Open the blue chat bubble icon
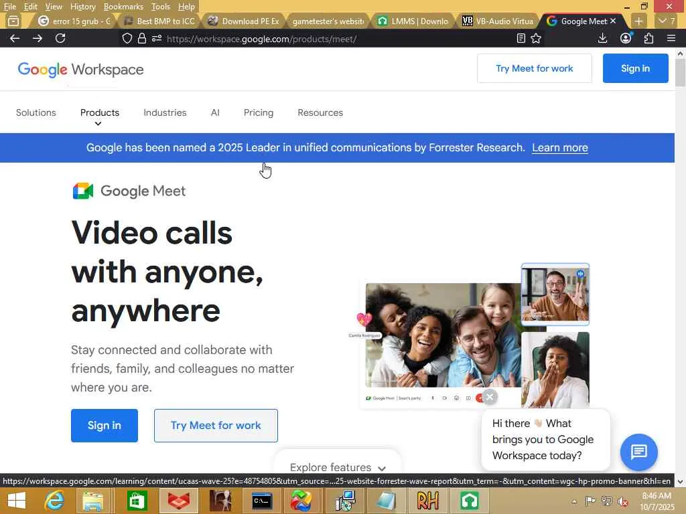Image resolution: width=686 pixels, height=514 pixels. point(638,452)
